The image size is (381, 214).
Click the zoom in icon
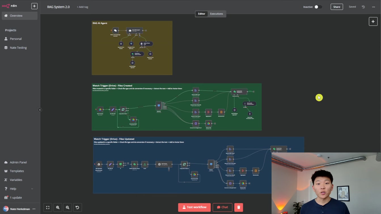(58, 207)
